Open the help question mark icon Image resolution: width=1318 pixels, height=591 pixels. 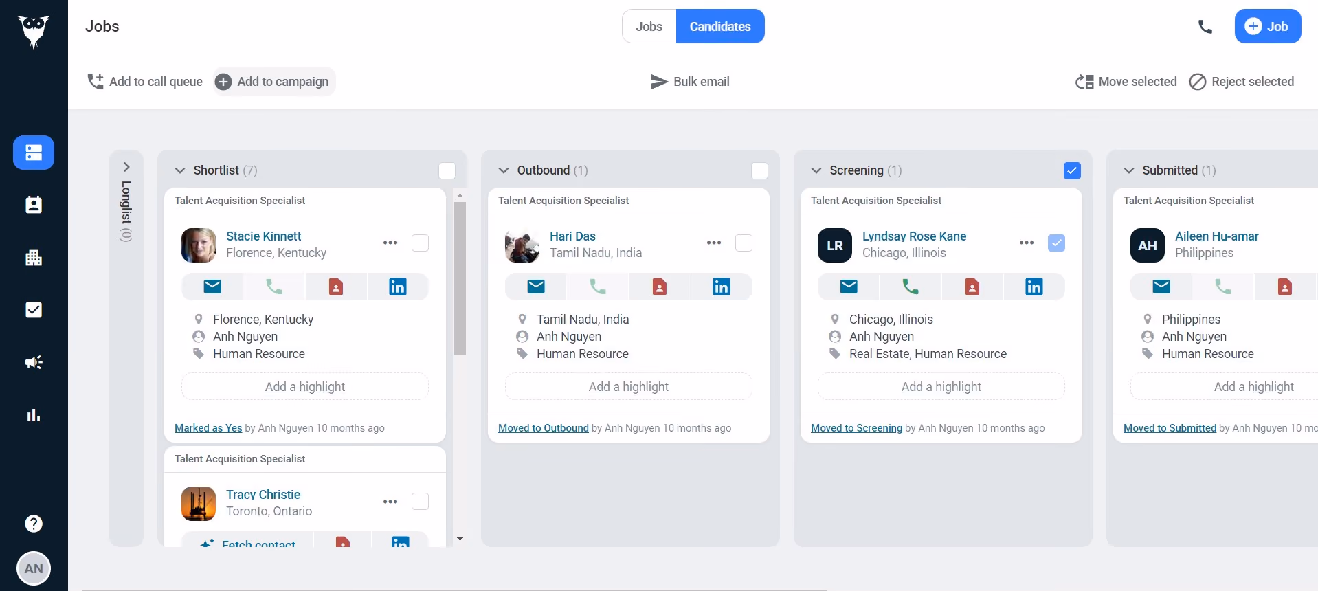34,524
